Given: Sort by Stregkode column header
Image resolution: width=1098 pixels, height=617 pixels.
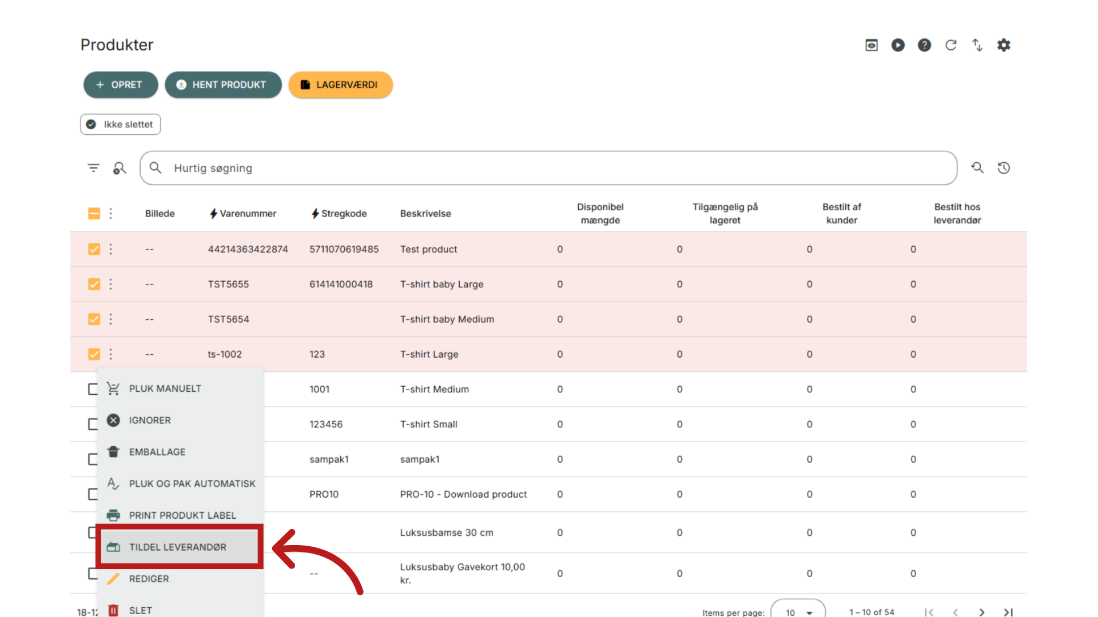Looking at the screenshot, I should coord(339,214).
